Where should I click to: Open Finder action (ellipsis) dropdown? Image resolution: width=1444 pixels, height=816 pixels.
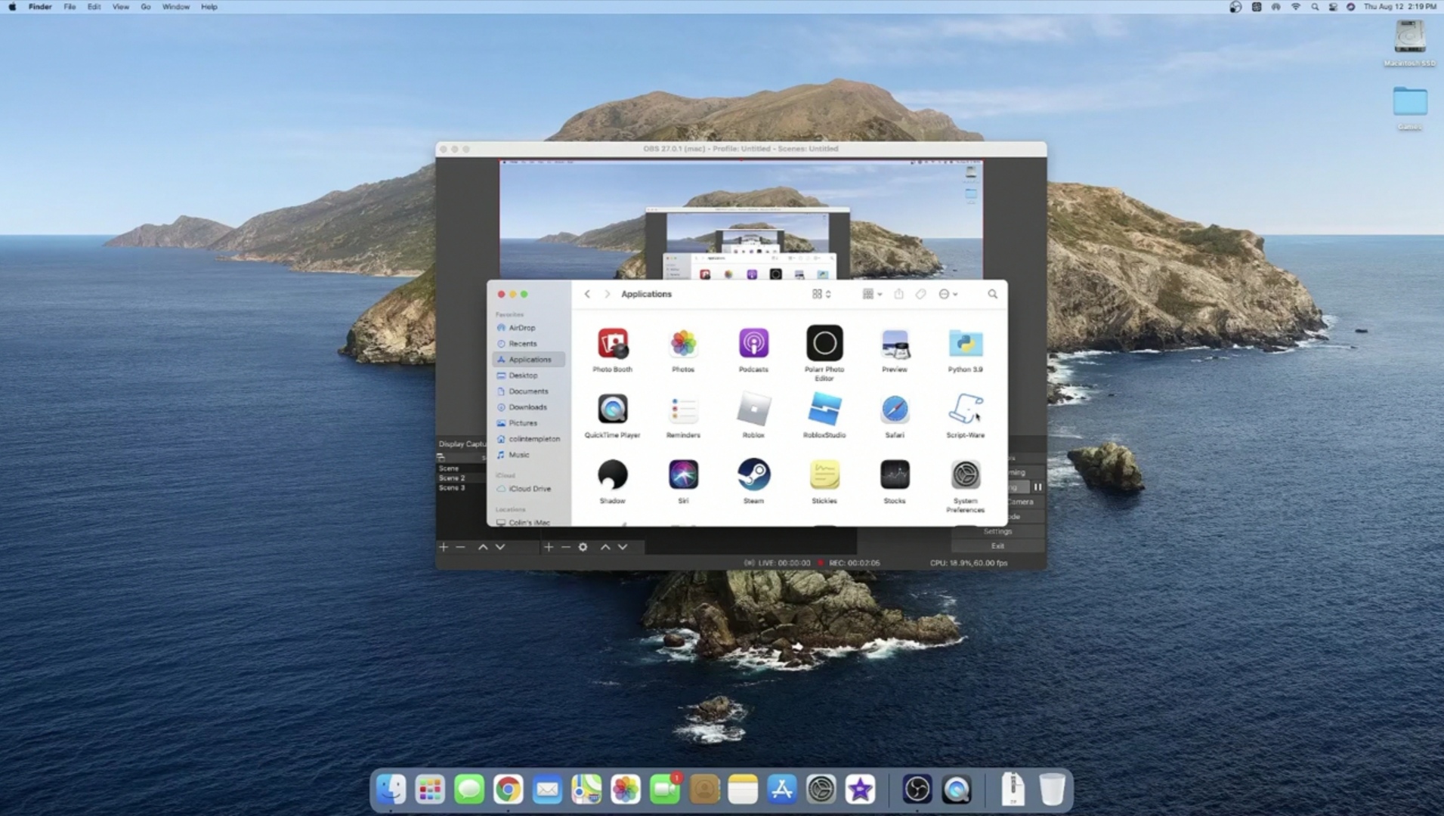click(x=948, y=294)
